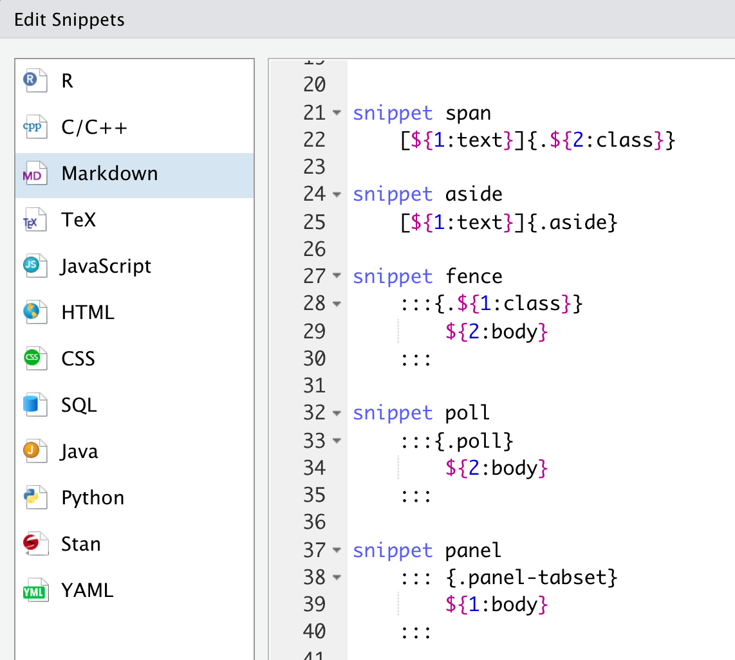
Task: Click line number 36 in the gutter
Action: tap(314, 522)
